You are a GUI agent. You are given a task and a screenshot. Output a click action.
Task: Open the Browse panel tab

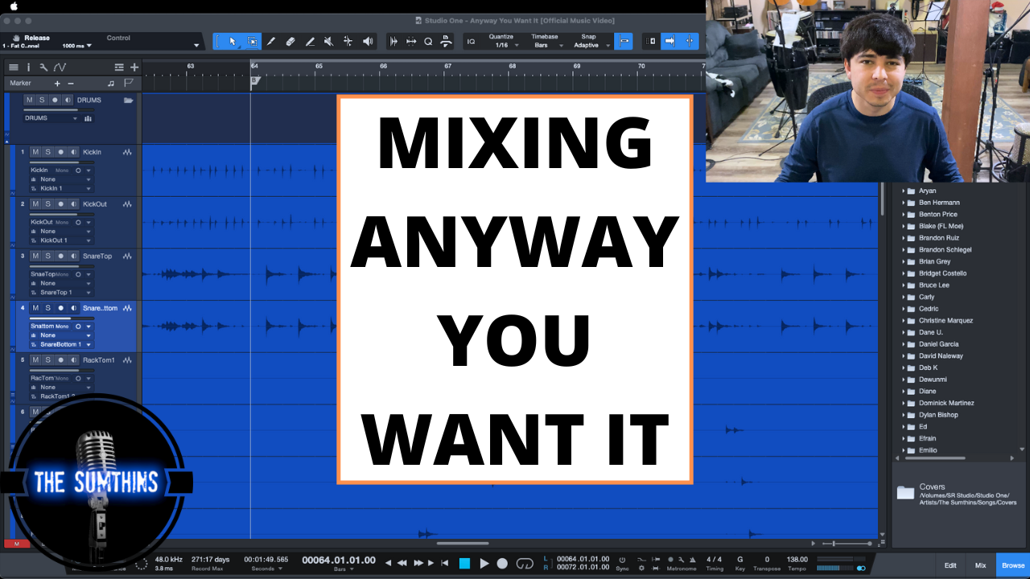coord(1012,565)
